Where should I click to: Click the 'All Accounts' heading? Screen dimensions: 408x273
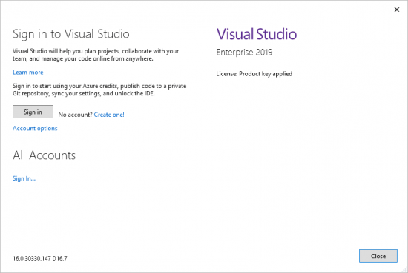click(x=45, y=155)
